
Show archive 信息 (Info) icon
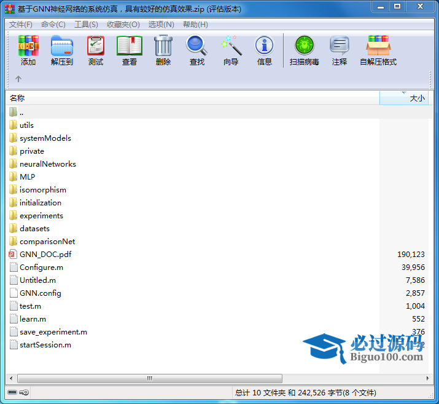pyautogui.click(x=264, y=46)
